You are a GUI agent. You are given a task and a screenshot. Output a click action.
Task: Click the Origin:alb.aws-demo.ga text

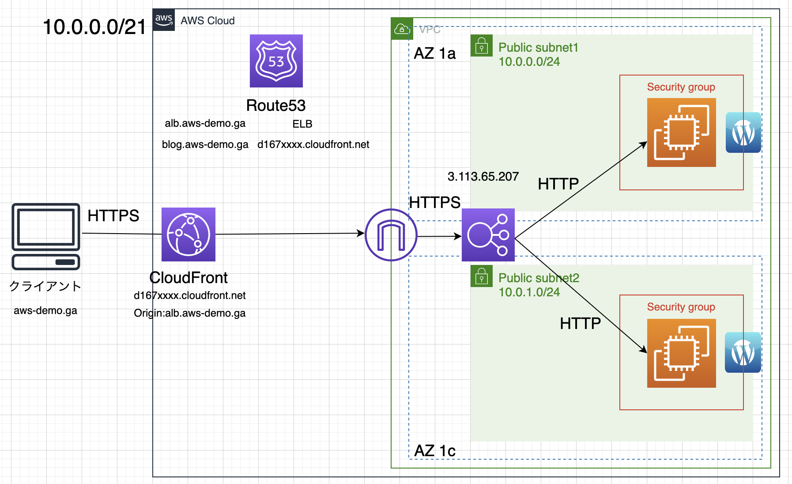pyautogui.click(x=190, y=313)
